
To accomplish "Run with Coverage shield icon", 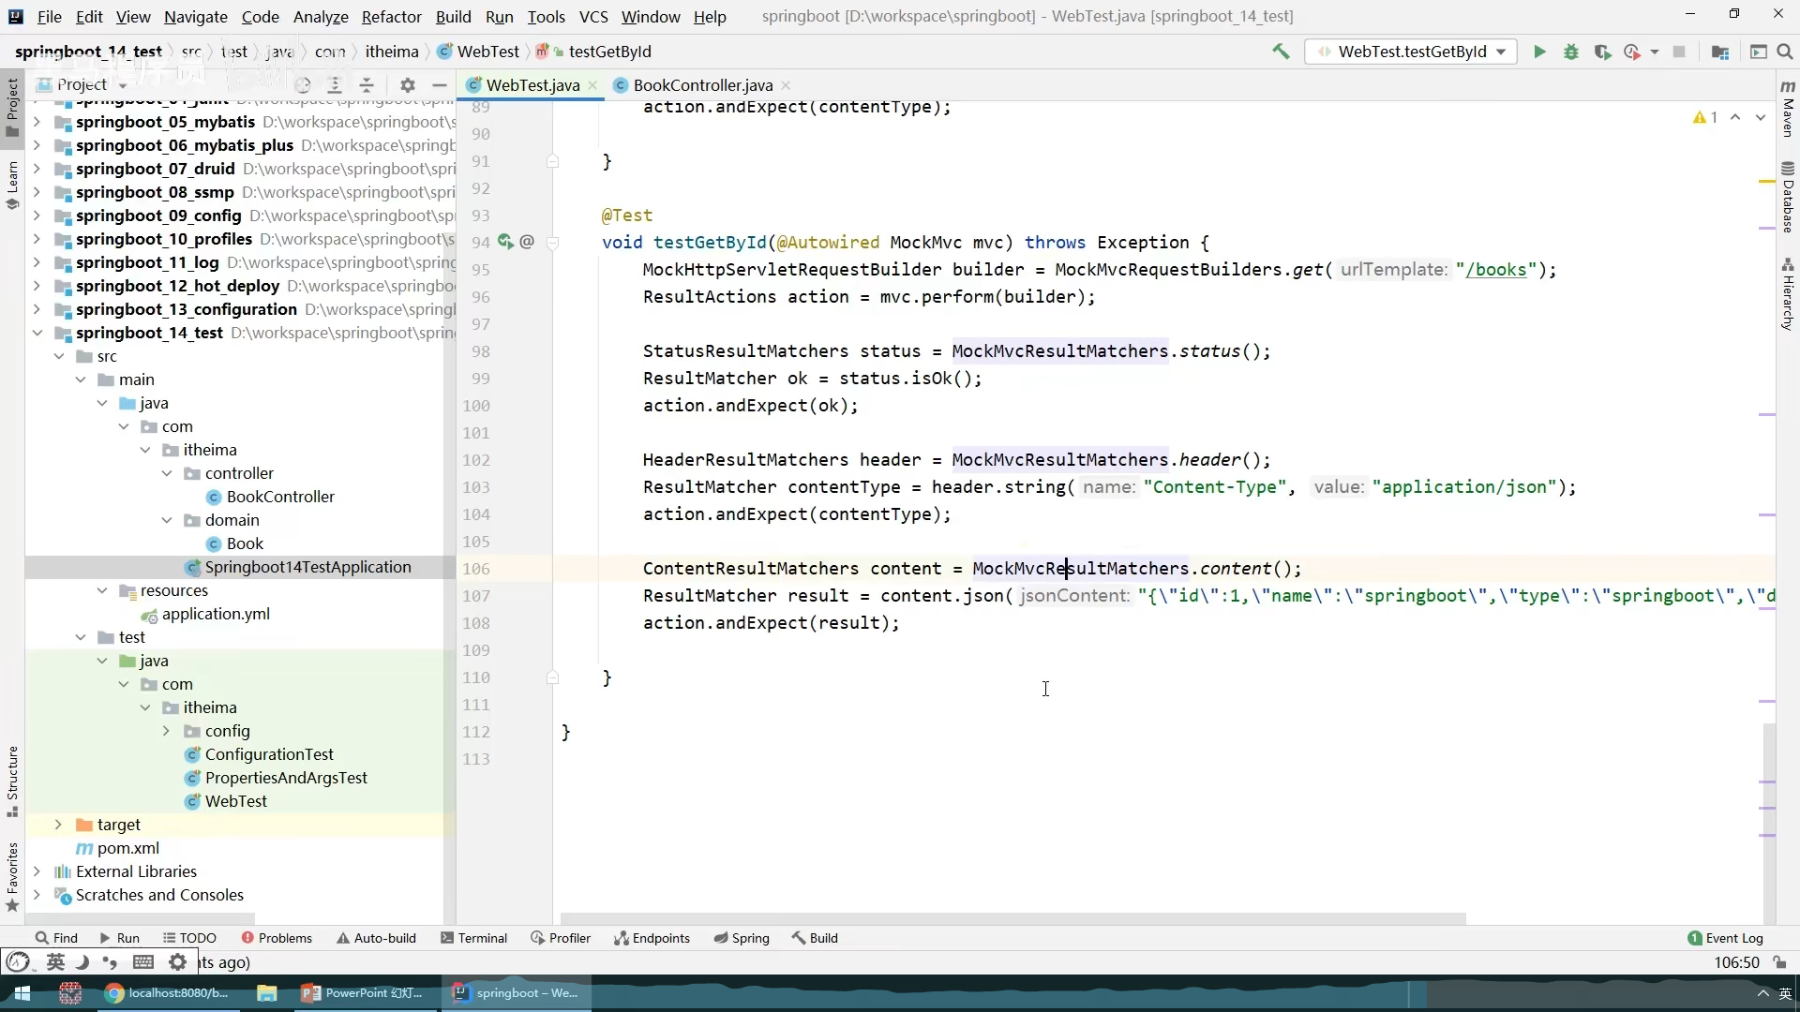I will (x=1602, y=52).
